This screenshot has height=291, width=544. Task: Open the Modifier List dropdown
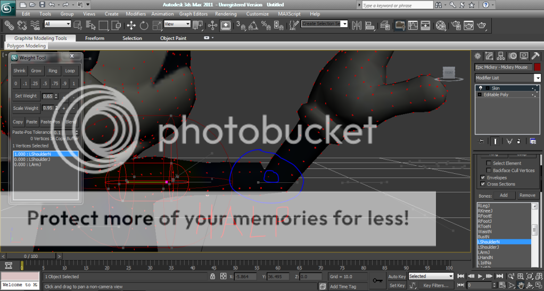[x=537, y=78]
